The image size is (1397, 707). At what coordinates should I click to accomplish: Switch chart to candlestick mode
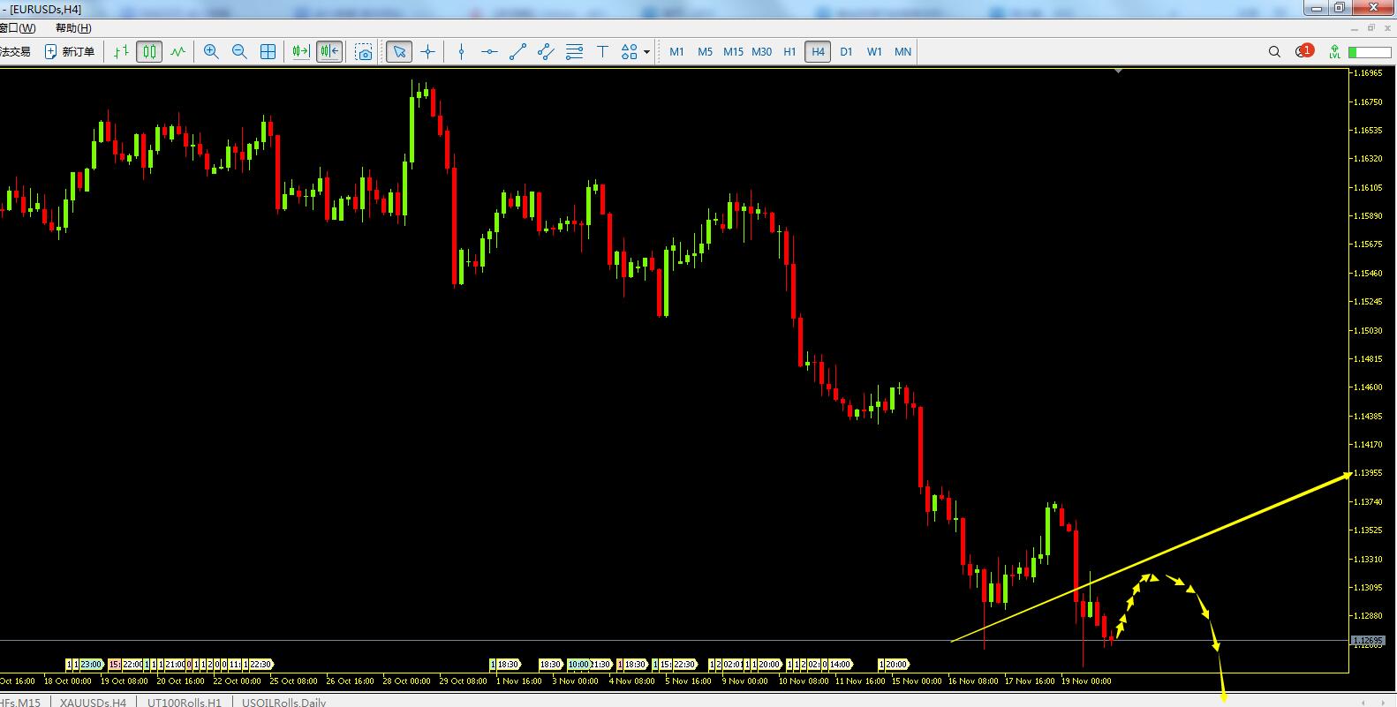149,52
